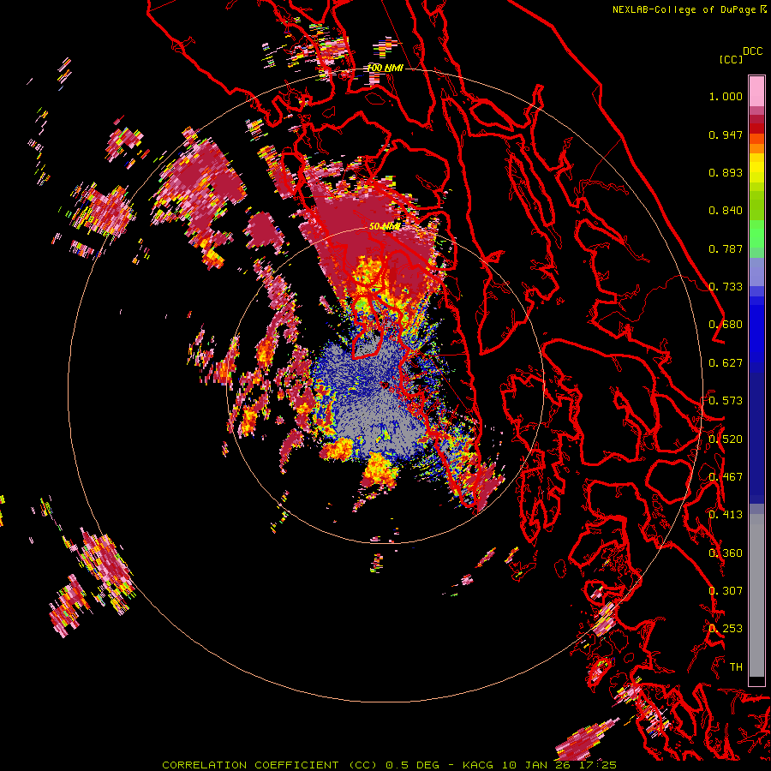Screen dimensions: 771x771
Task: Select the 1.000 scale value
Action: coord(726,96)
